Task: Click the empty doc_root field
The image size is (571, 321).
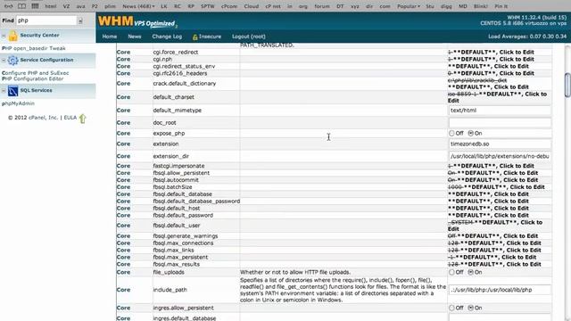Action: pyautogui.click(x=500, y=123)
